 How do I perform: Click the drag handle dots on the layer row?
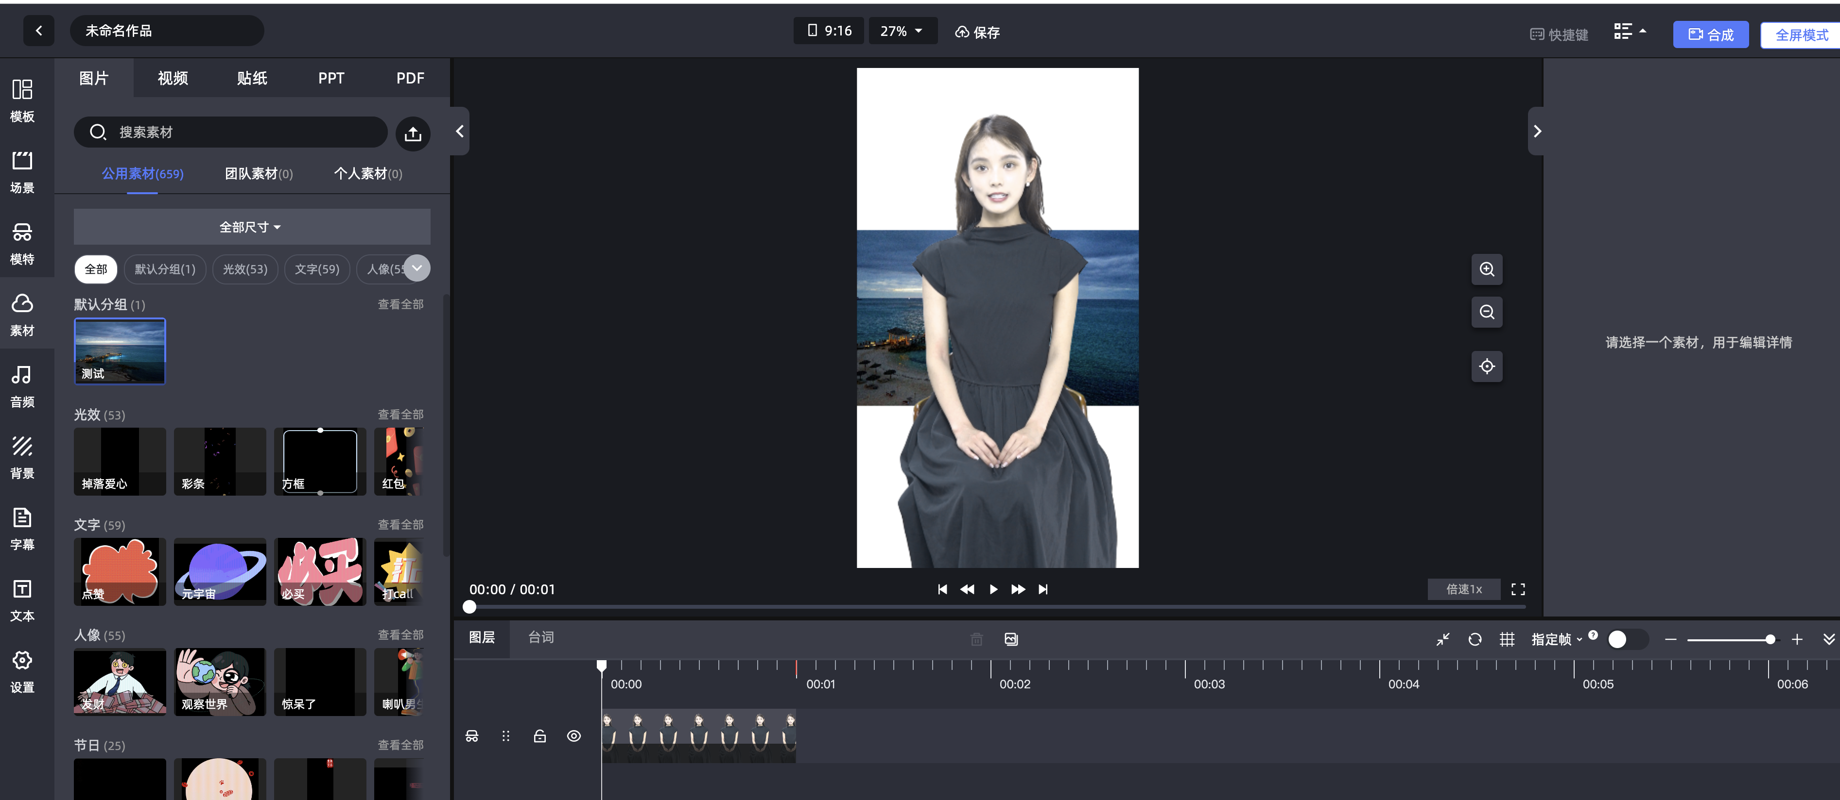click(506, 736)
